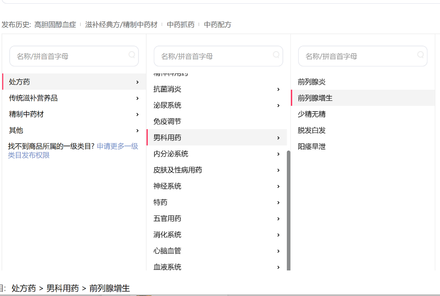Click 申请更多一级类目发布权限 link
Viewport: 440px width, 296px height.
point(117,146)
